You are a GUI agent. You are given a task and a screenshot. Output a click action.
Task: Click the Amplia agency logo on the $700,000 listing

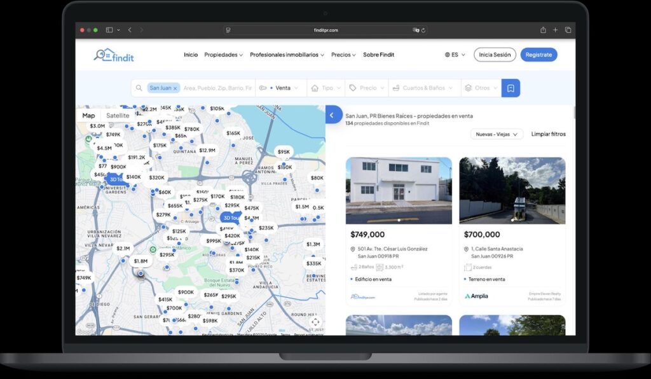pos(477,296)
